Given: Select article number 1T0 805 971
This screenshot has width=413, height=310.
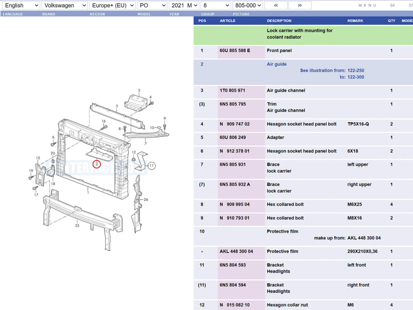Looking at the screenshot, I should (x=232, y=91).
